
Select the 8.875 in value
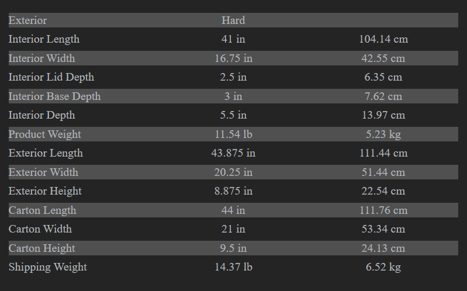pos(233,191)
